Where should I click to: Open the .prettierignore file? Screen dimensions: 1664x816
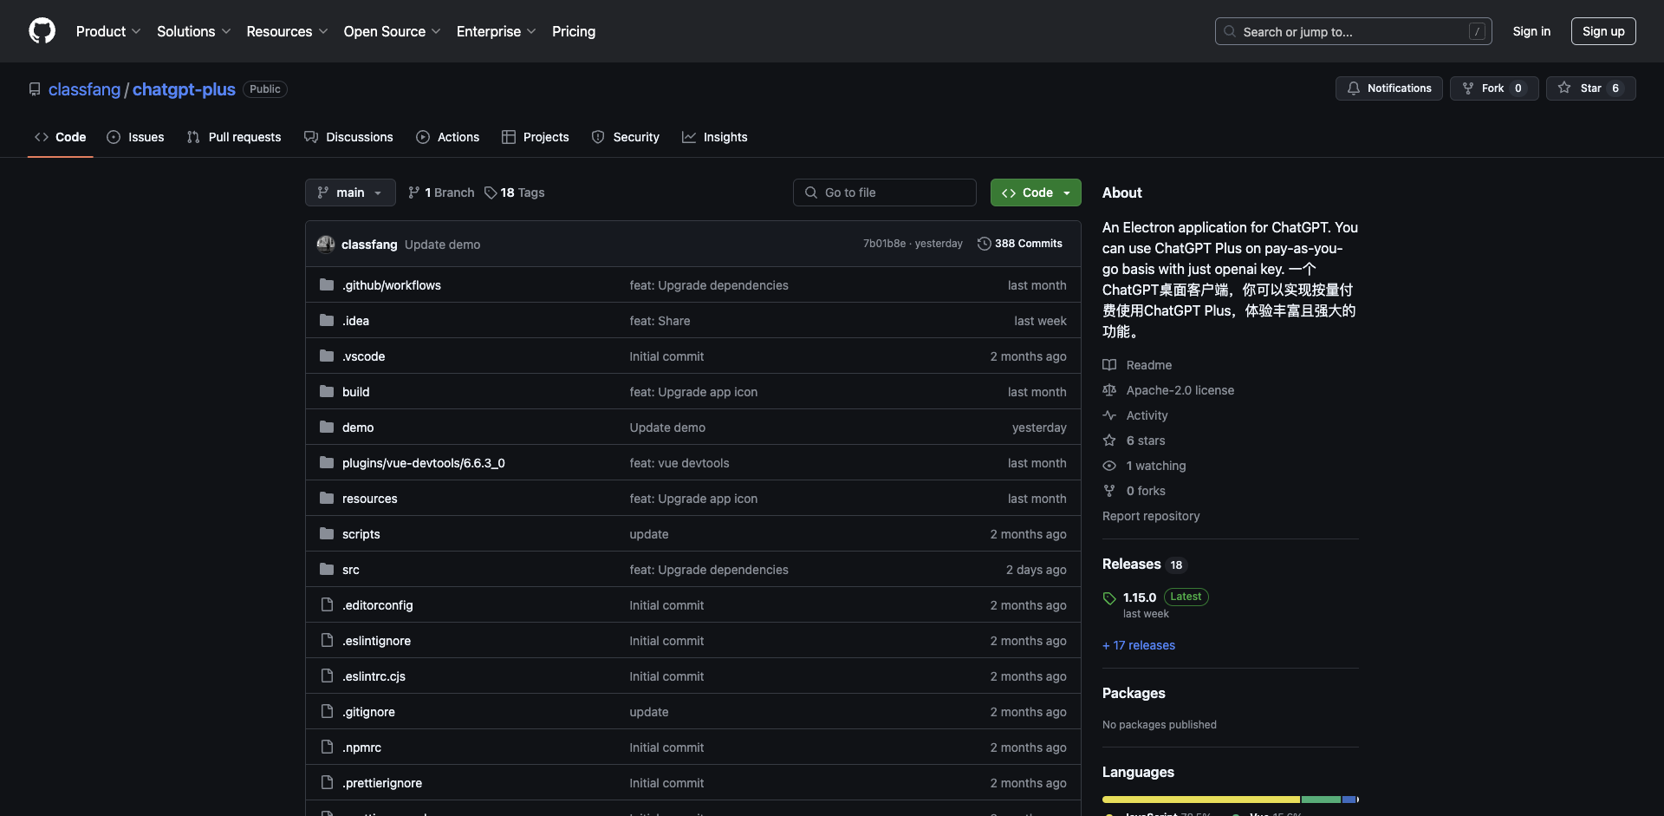coord(382,783)
